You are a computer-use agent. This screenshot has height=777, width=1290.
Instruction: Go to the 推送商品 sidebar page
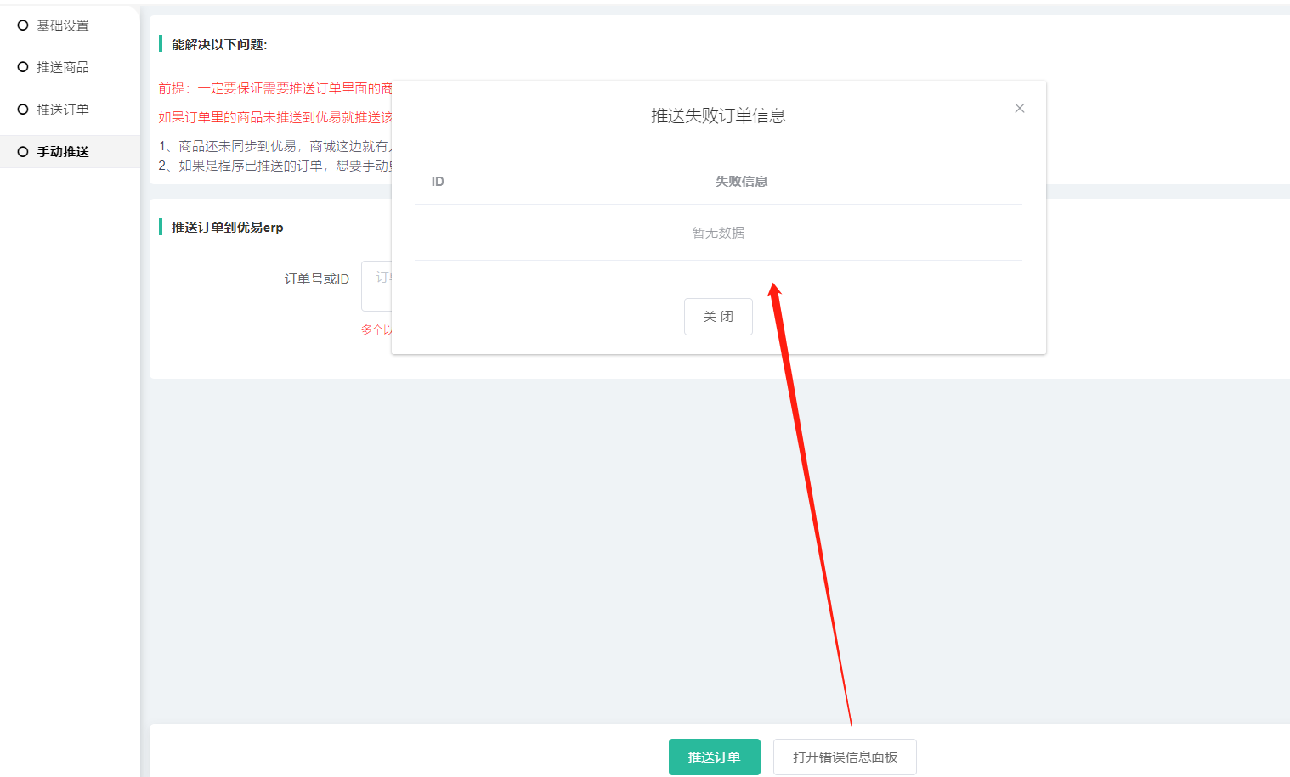(x=63, y=67)
